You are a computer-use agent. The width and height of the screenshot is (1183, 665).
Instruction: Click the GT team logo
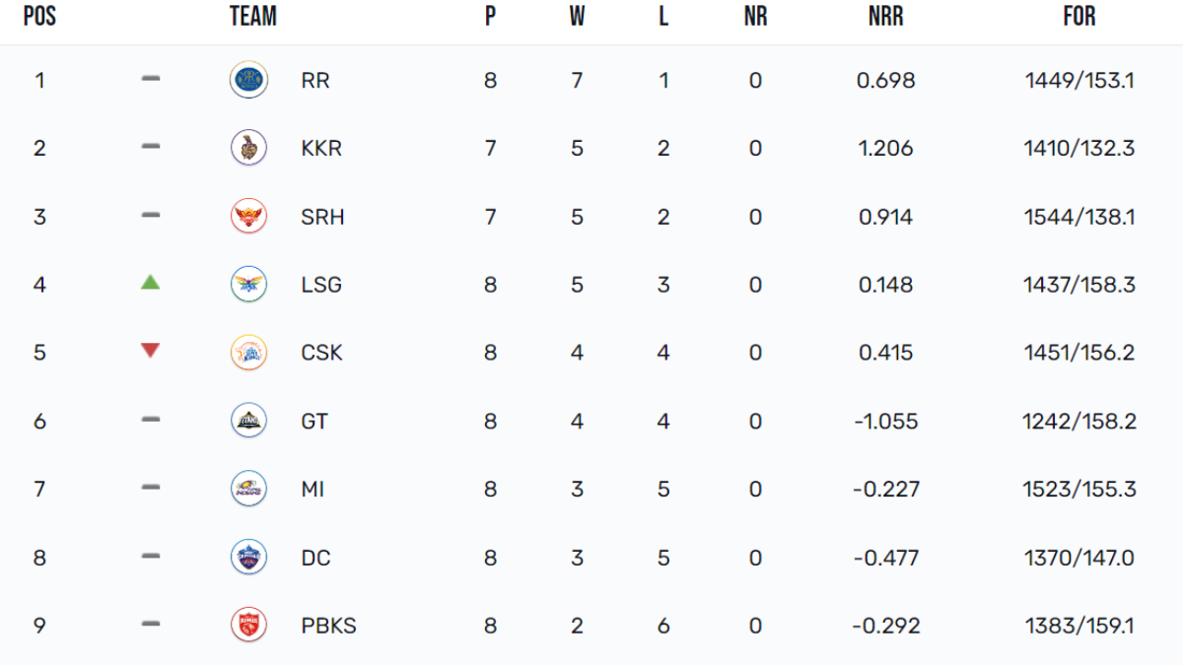coord(248,421)
